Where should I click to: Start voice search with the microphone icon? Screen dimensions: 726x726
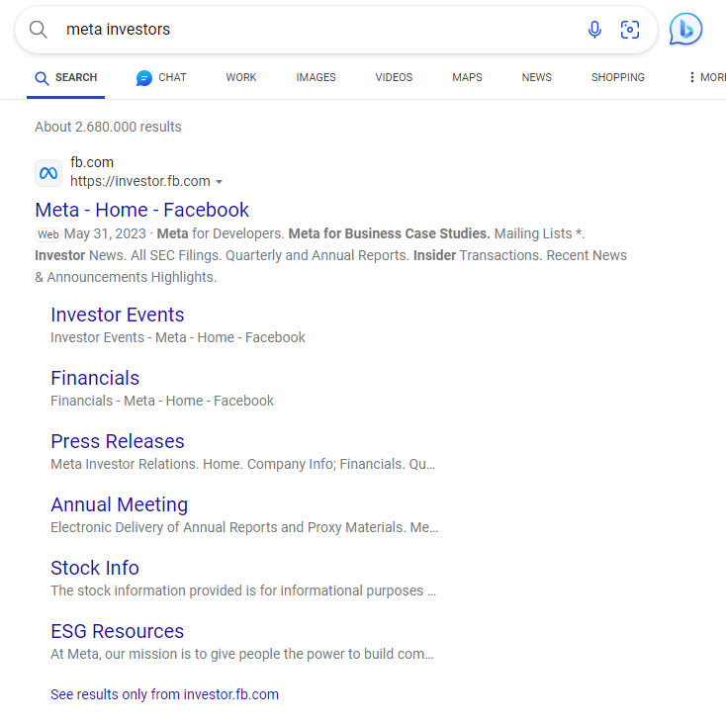point(594,30)
